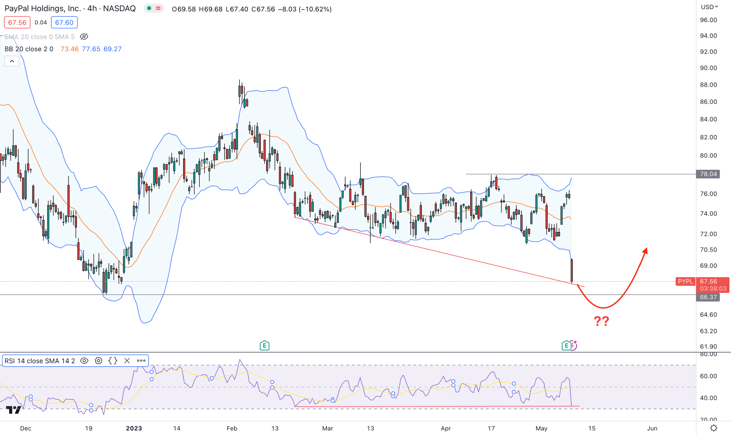Click the PYPL last price label
Viewport: 731px width, 434px height.
click(685, 281)
